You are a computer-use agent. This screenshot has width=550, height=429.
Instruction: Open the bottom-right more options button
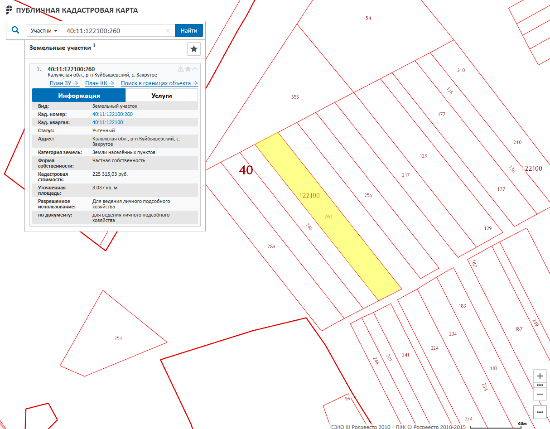(x=540, y=412)
